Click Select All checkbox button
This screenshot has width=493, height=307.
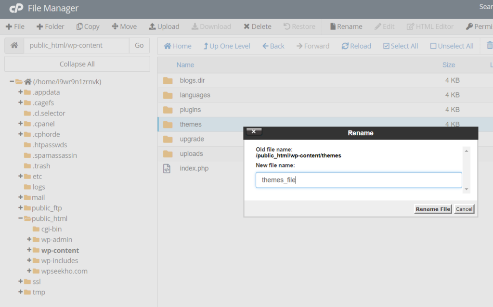(386, 46)
